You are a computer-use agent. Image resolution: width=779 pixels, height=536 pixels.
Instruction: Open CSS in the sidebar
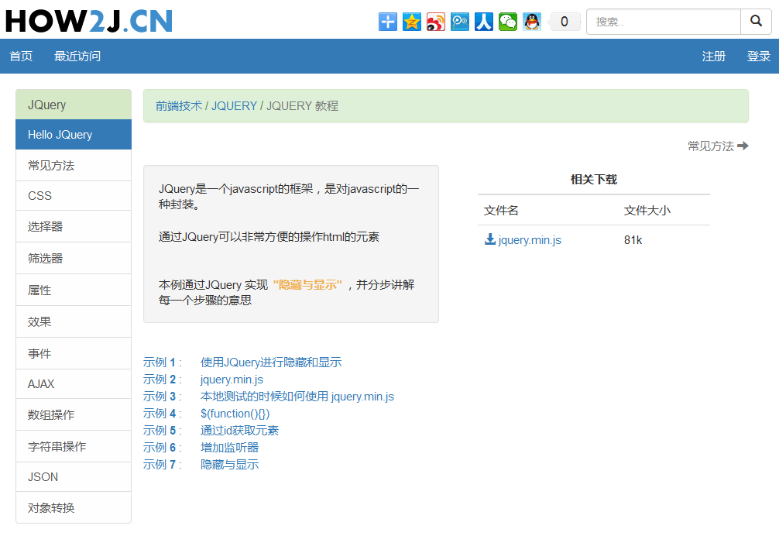point(74,196)
